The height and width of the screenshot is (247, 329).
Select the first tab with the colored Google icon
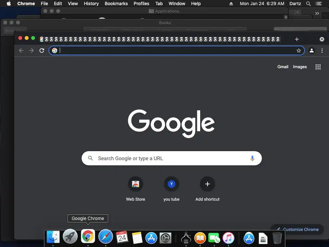(x=41, y=39)
